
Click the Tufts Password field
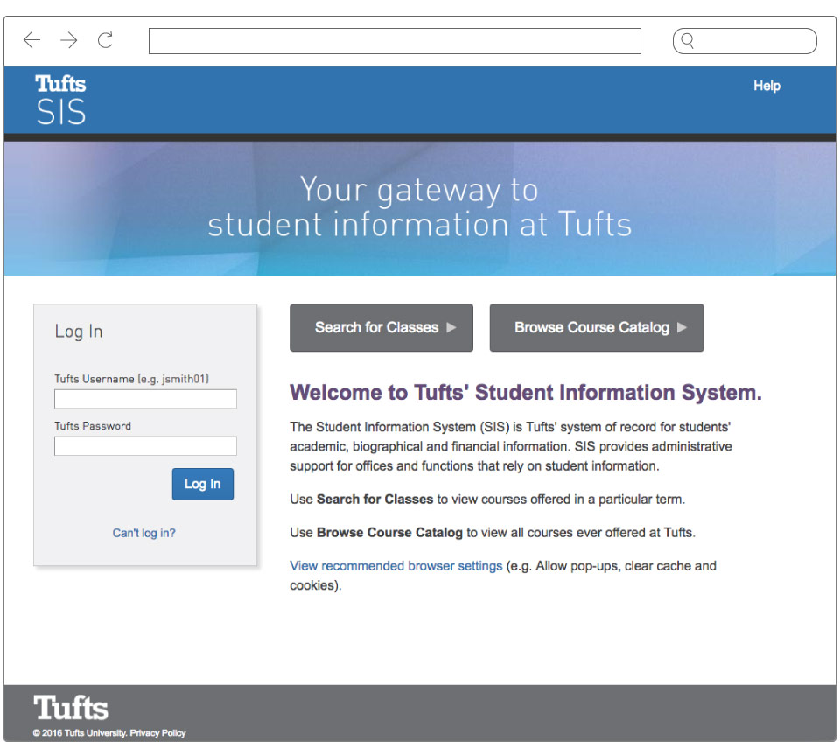pos(145,446)
